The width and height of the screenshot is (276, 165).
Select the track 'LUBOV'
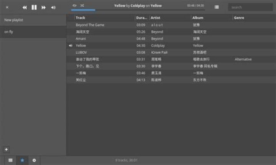click(81, 52)
